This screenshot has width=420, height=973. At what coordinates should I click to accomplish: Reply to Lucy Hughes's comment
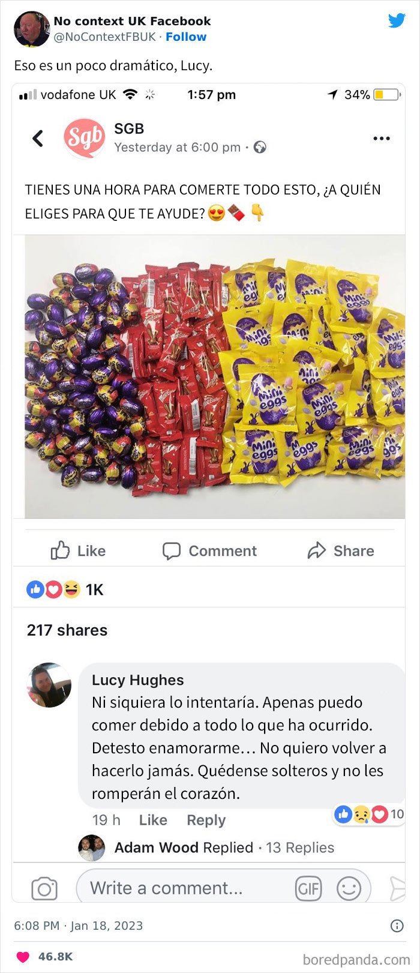pos(206,820)
